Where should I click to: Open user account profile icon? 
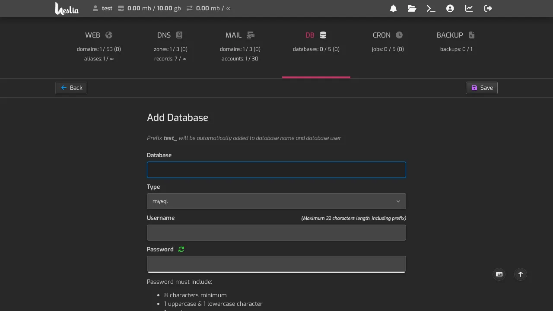click(450, 8)
